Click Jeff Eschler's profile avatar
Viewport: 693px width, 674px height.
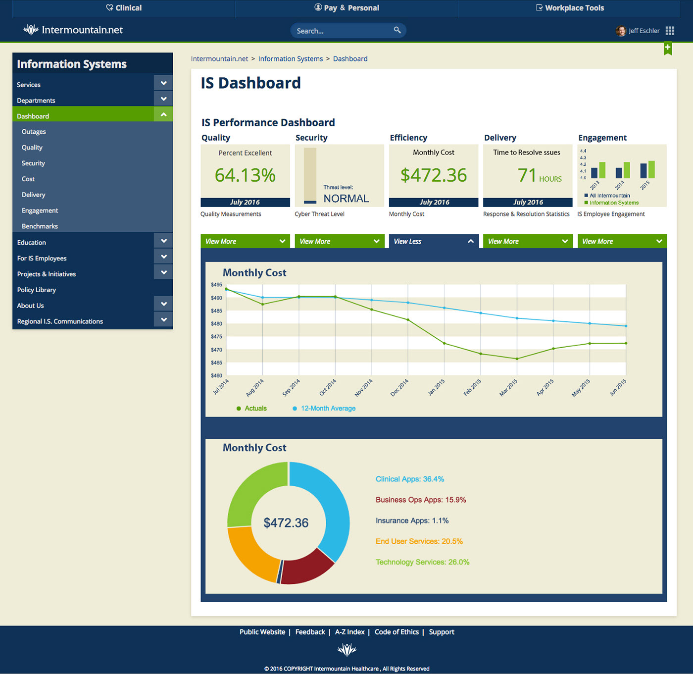pyautogui.click(x=621, y=31)
